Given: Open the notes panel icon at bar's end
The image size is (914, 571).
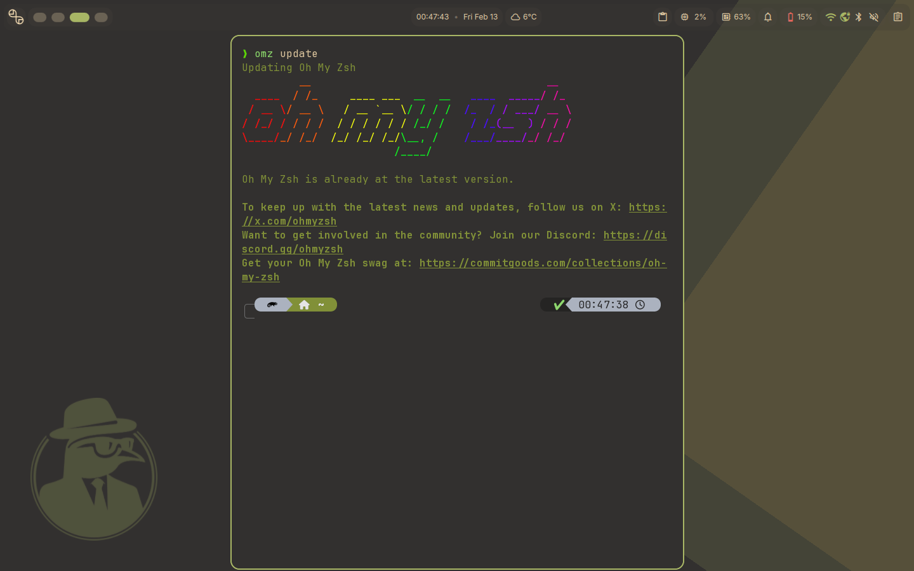Looking at the screenshot, I should click(897, 17).
